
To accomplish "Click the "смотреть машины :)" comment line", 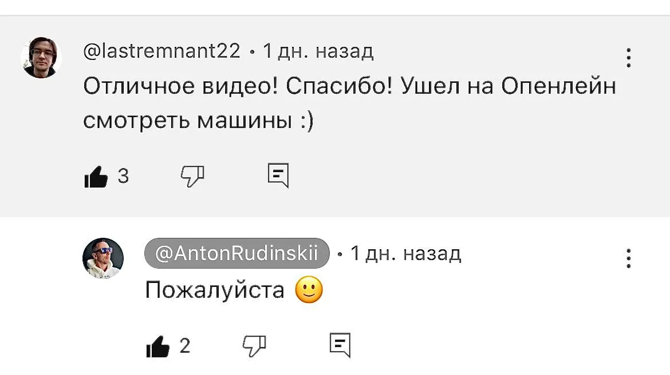I will [x=199, y=121].
